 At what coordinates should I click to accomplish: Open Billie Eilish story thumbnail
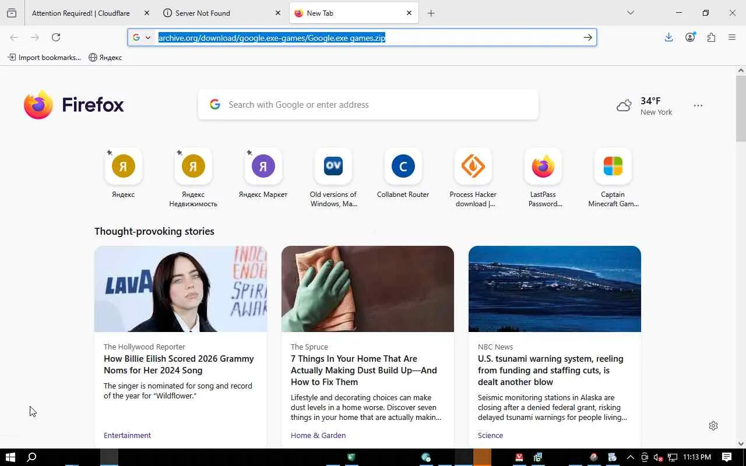point(181,289)
